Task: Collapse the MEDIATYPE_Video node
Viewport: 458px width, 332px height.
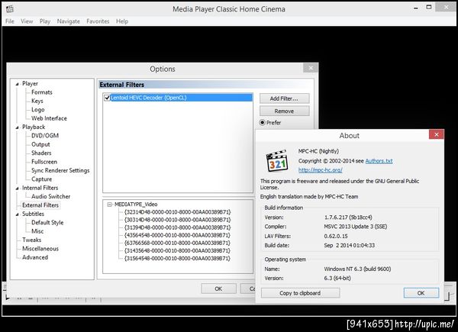Action: click(x=109, y=205)
